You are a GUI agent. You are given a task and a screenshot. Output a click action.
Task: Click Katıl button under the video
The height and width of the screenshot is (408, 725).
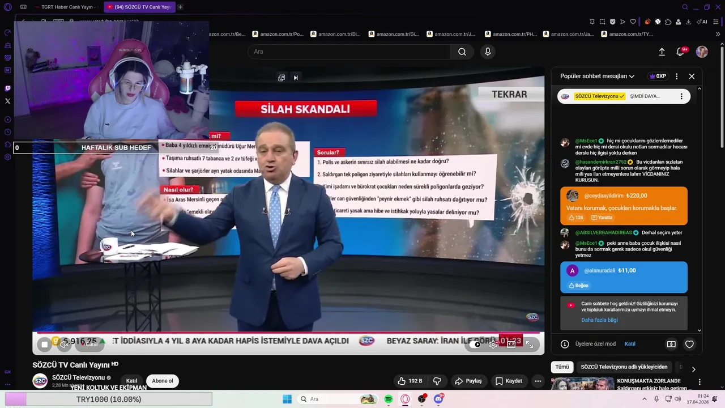(x=131, y=381)
